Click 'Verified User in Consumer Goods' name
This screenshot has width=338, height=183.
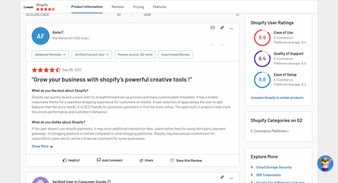pyautogui.click(x=79, y=181)
